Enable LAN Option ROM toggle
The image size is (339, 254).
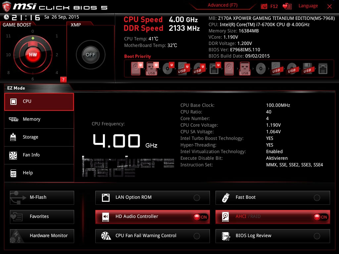[197, 198]
